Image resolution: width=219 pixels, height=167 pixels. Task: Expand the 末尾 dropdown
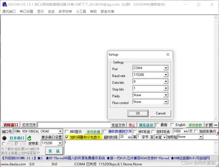(164, 137)
